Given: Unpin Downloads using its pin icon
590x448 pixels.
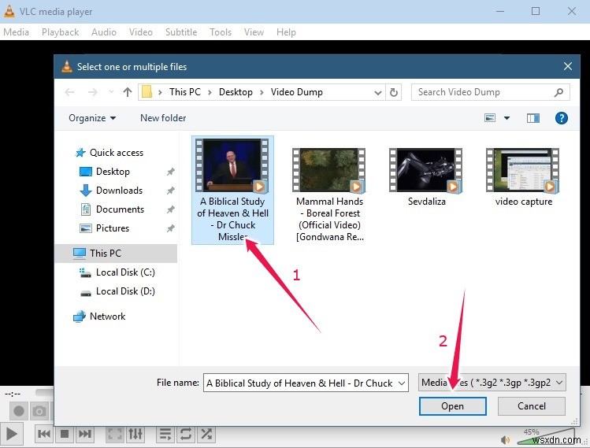Looking at the screenshot, I should pos(170,191).
